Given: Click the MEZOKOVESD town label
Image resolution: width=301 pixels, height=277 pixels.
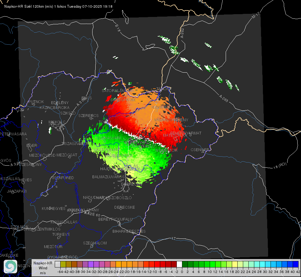Looking at the screenshot, I should pyautogui.click(x=42, y=155).
